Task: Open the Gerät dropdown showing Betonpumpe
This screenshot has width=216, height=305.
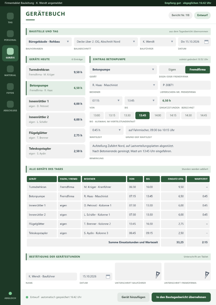Action: (x=123, y=70)
